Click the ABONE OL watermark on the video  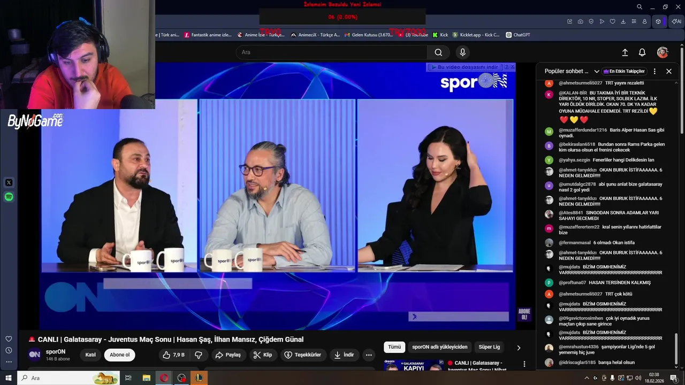(524, 314)
